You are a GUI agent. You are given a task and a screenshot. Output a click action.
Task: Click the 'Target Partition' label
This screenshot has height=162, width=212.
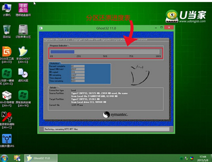56,99
